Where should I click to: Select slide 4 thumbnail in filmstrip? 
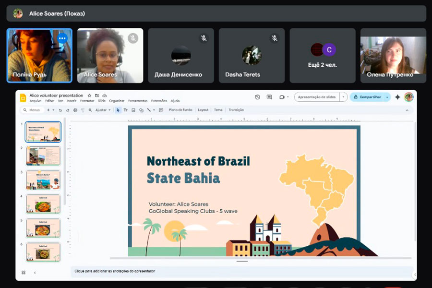tap(43, 204)
